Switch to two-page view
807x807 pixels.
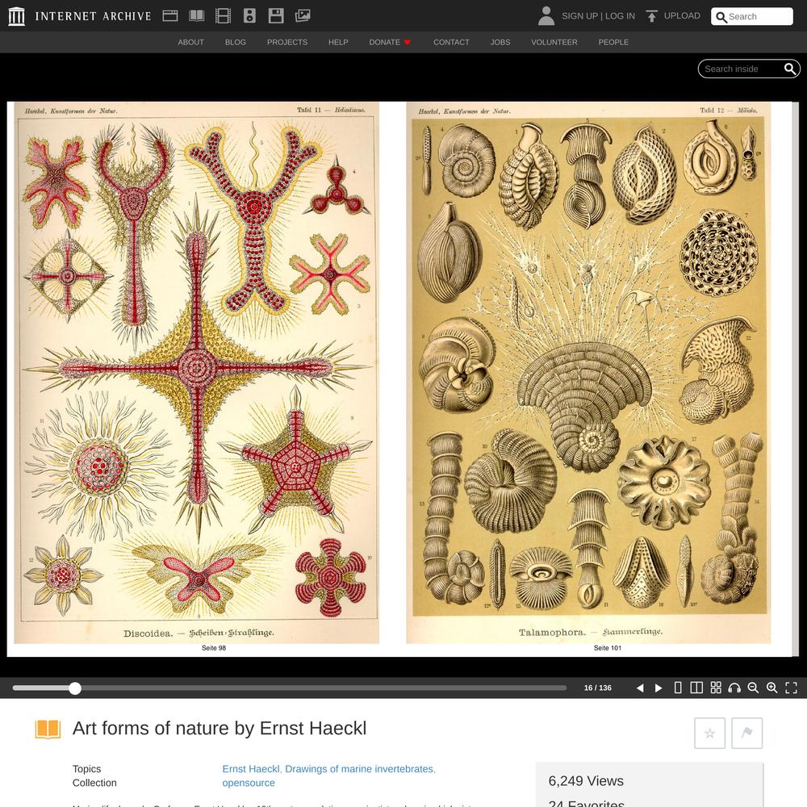pyautogui.click(x=696, y=688)
